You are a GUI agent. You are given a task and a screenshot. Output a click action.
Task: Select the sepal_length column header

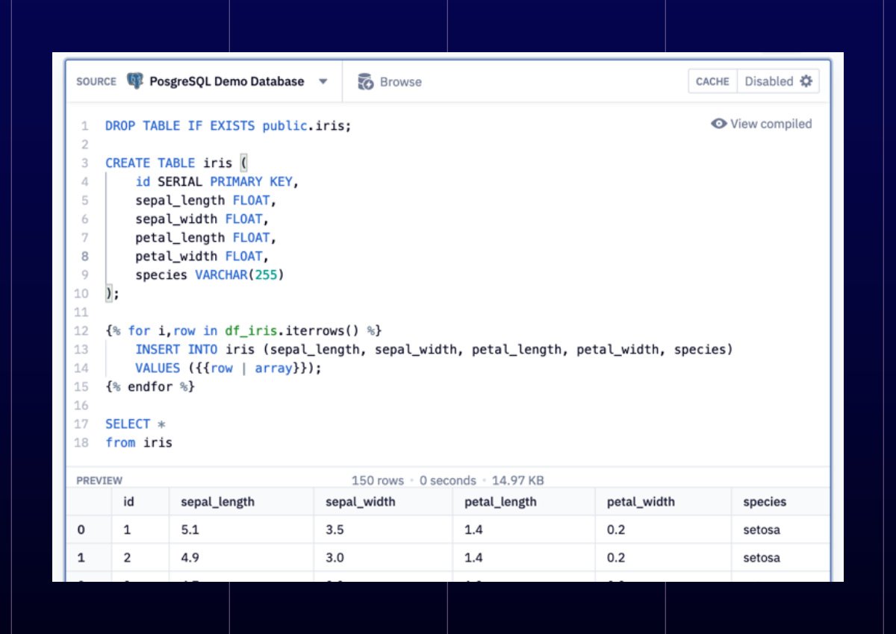pyautogui.click(x=217, y=502)
